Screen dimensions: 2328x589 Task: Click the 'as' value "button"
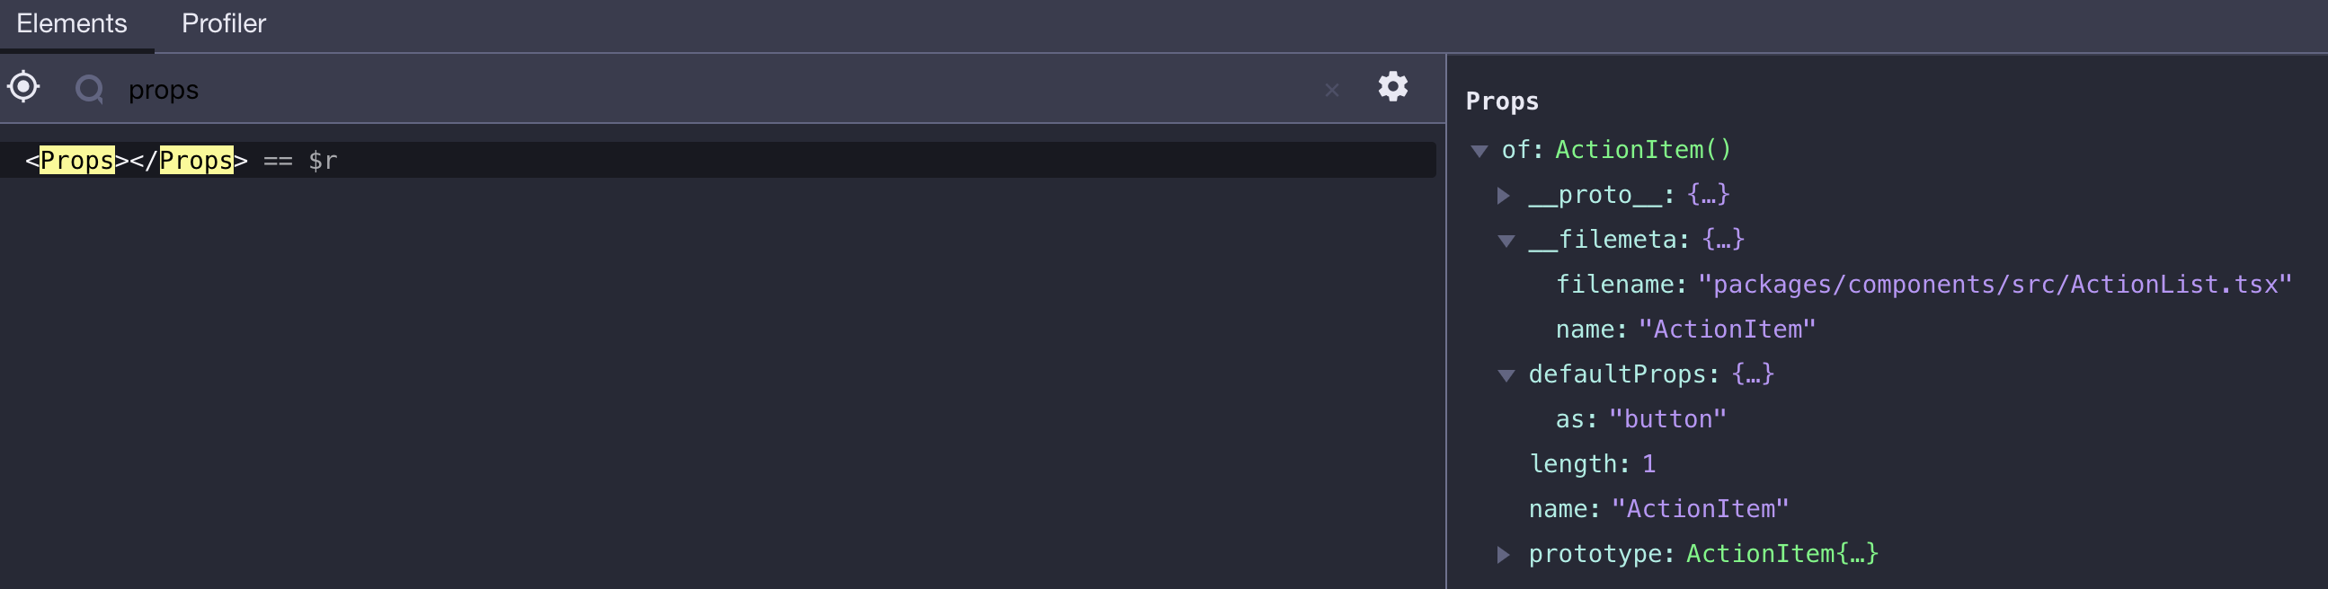coord(1666,419)
